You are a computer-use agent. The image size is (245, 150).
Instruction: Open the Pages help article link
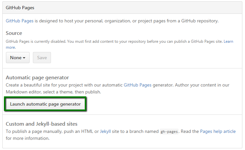pyautogui.click(x=218, y=131)
